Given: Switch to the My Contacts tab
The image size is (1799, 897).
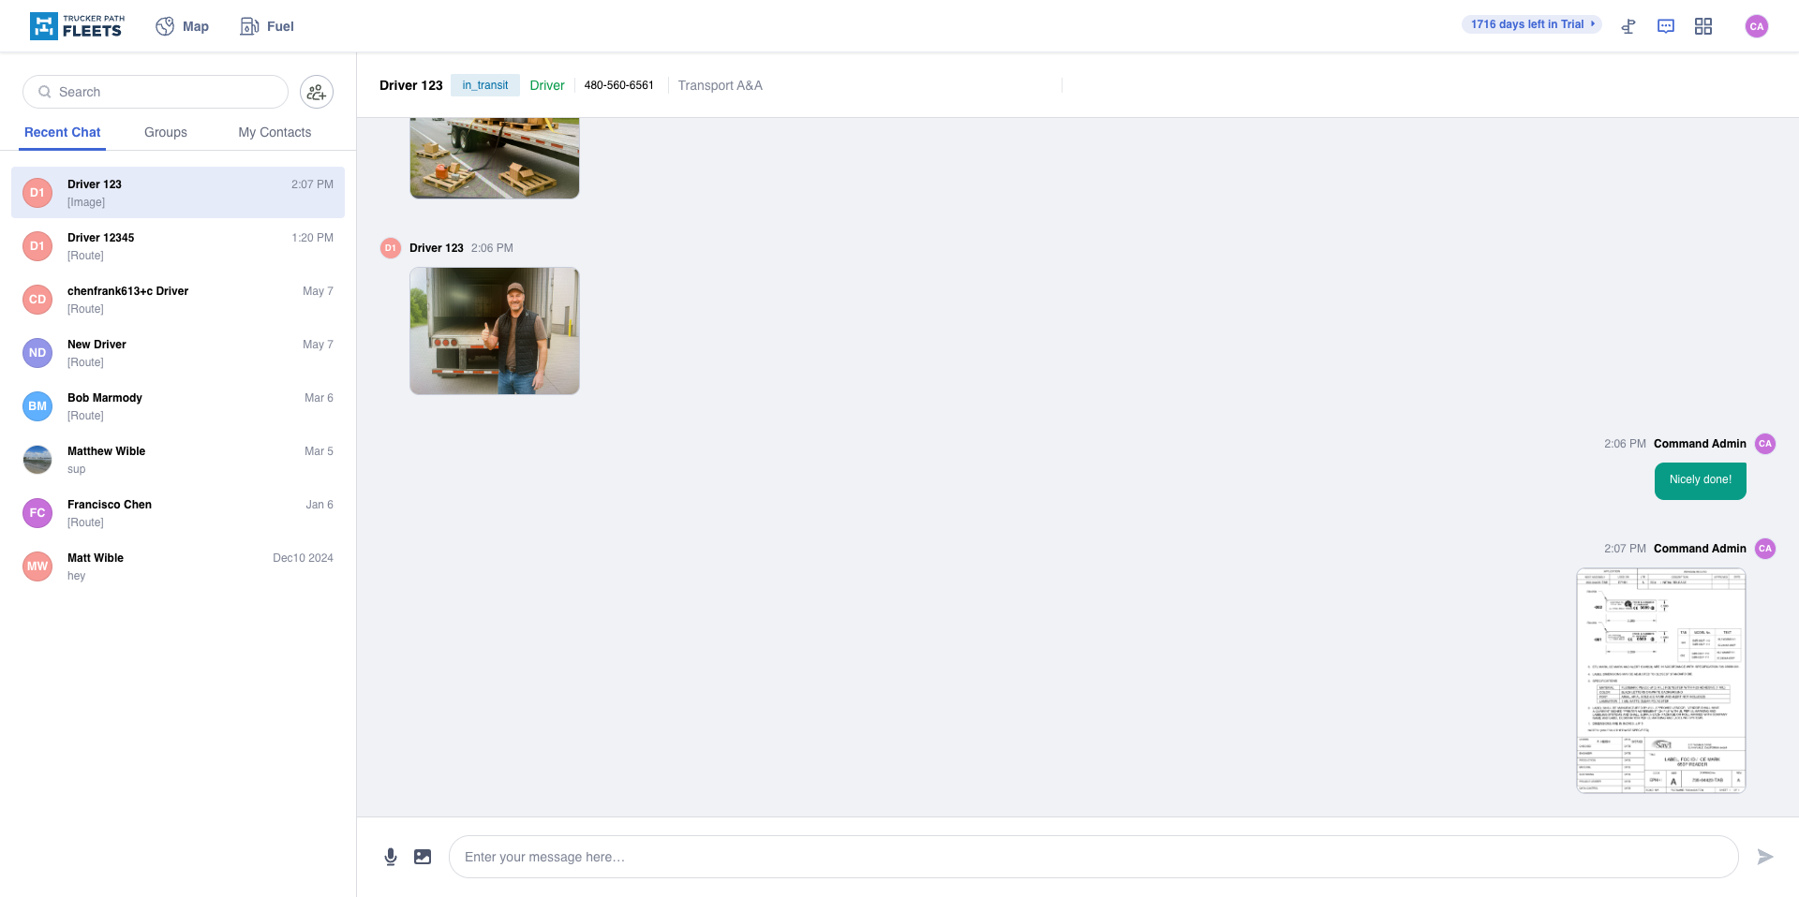Looking at the screenshot, I should pos(275,132).
